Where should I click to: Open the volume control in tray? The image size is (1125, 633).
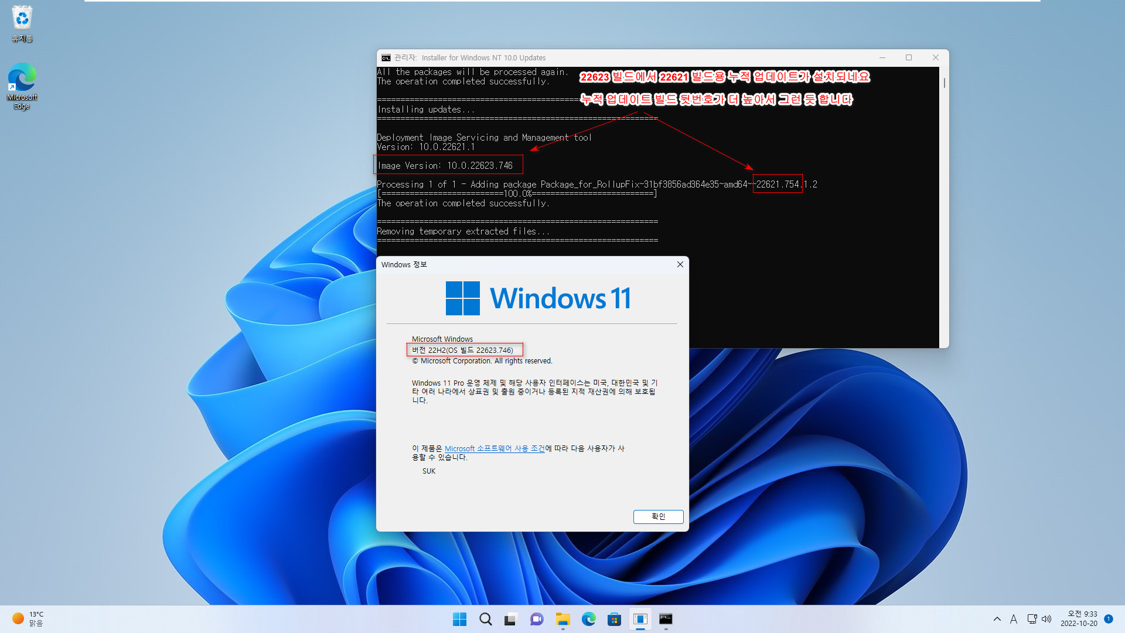click(1046, 619)
